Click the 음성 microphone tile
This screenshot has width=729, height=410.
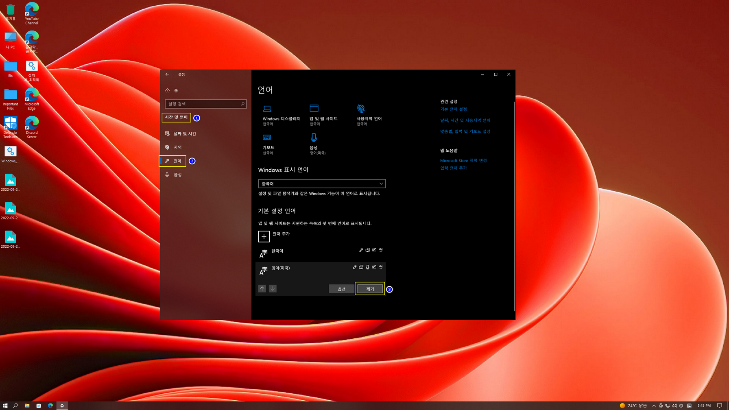317,144
